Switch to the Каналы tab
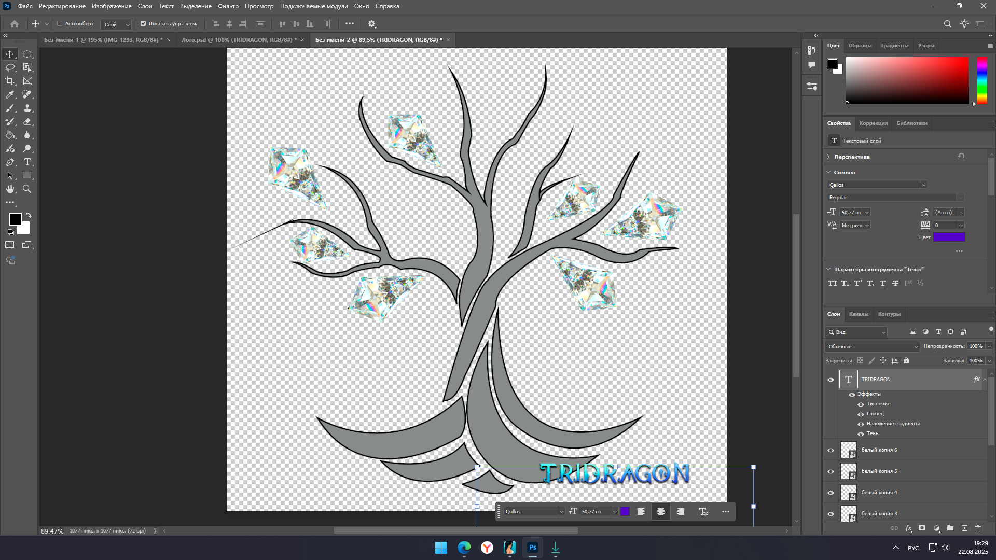 click(859, 314)
